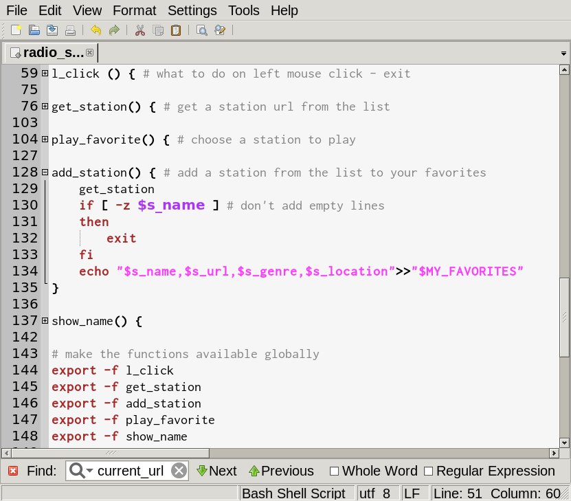Click the exit keyword on line 132

click(121, 238)
